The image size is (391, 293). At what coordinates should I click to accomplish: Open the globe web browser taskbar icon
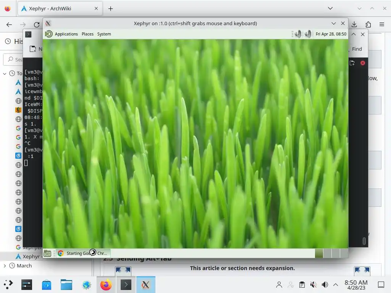coord(87,285)
